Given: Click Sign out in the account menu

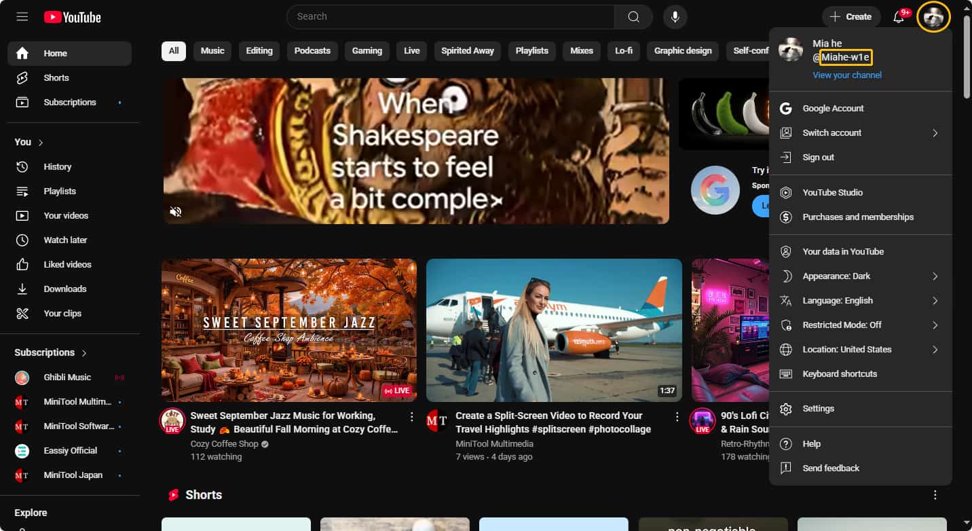Looking at the screenshot, I should coord(861,157).
